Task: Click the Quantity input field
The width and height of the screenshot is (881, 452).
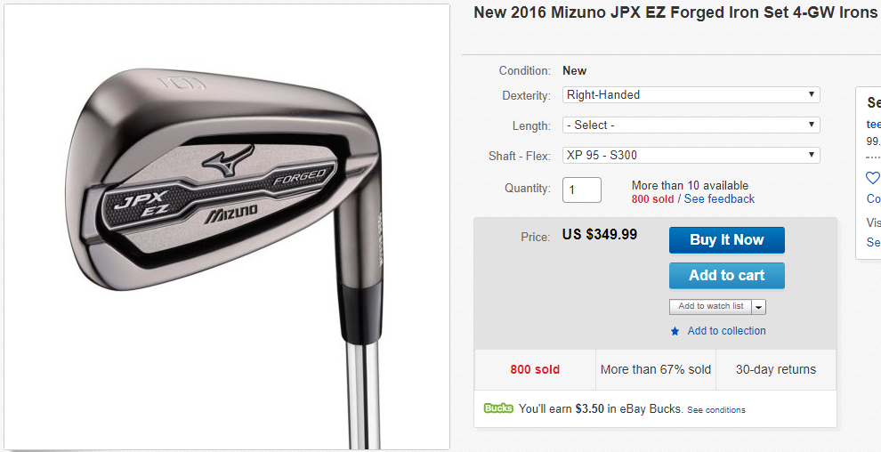Action: (x=582, y=190)
